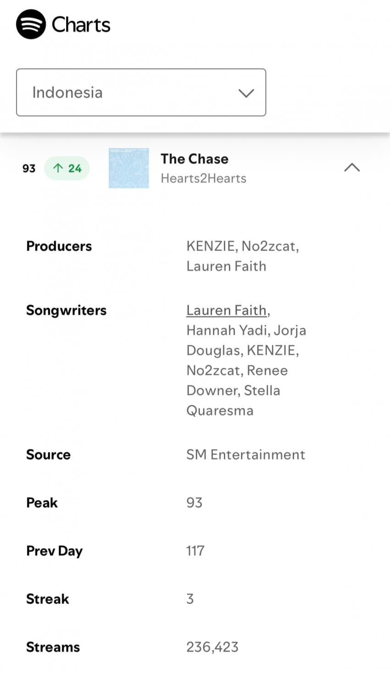The image size is (390, 674).
Task: Click The Chase song title
Action: [195, 159]
